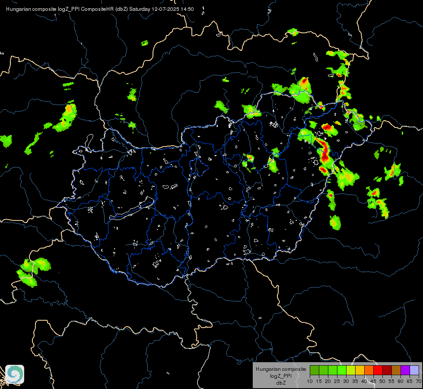Click the legend scale value '45'
Viewport: 423px width, 389px height.
373,381
